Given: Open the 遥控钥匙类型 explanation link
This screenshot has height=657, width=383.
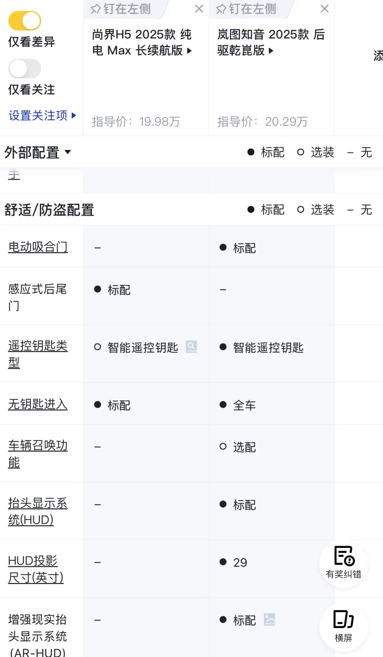Looking at the screenshot, I should pyautogui.click(x=38, y=354).
